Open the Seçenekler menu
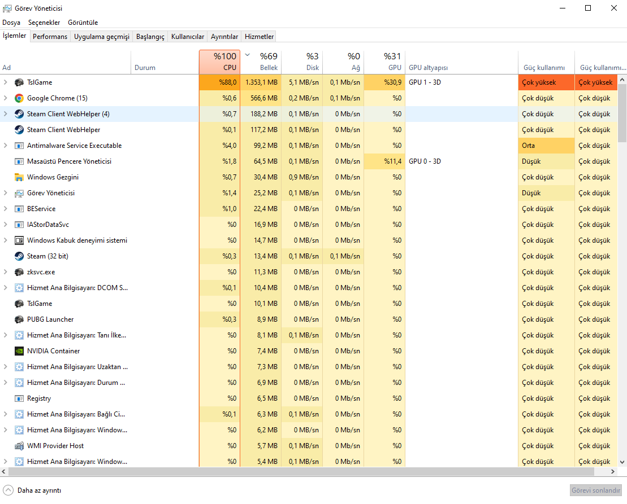The height and width of the screenshot is (504, 627). tap(44, 23)
